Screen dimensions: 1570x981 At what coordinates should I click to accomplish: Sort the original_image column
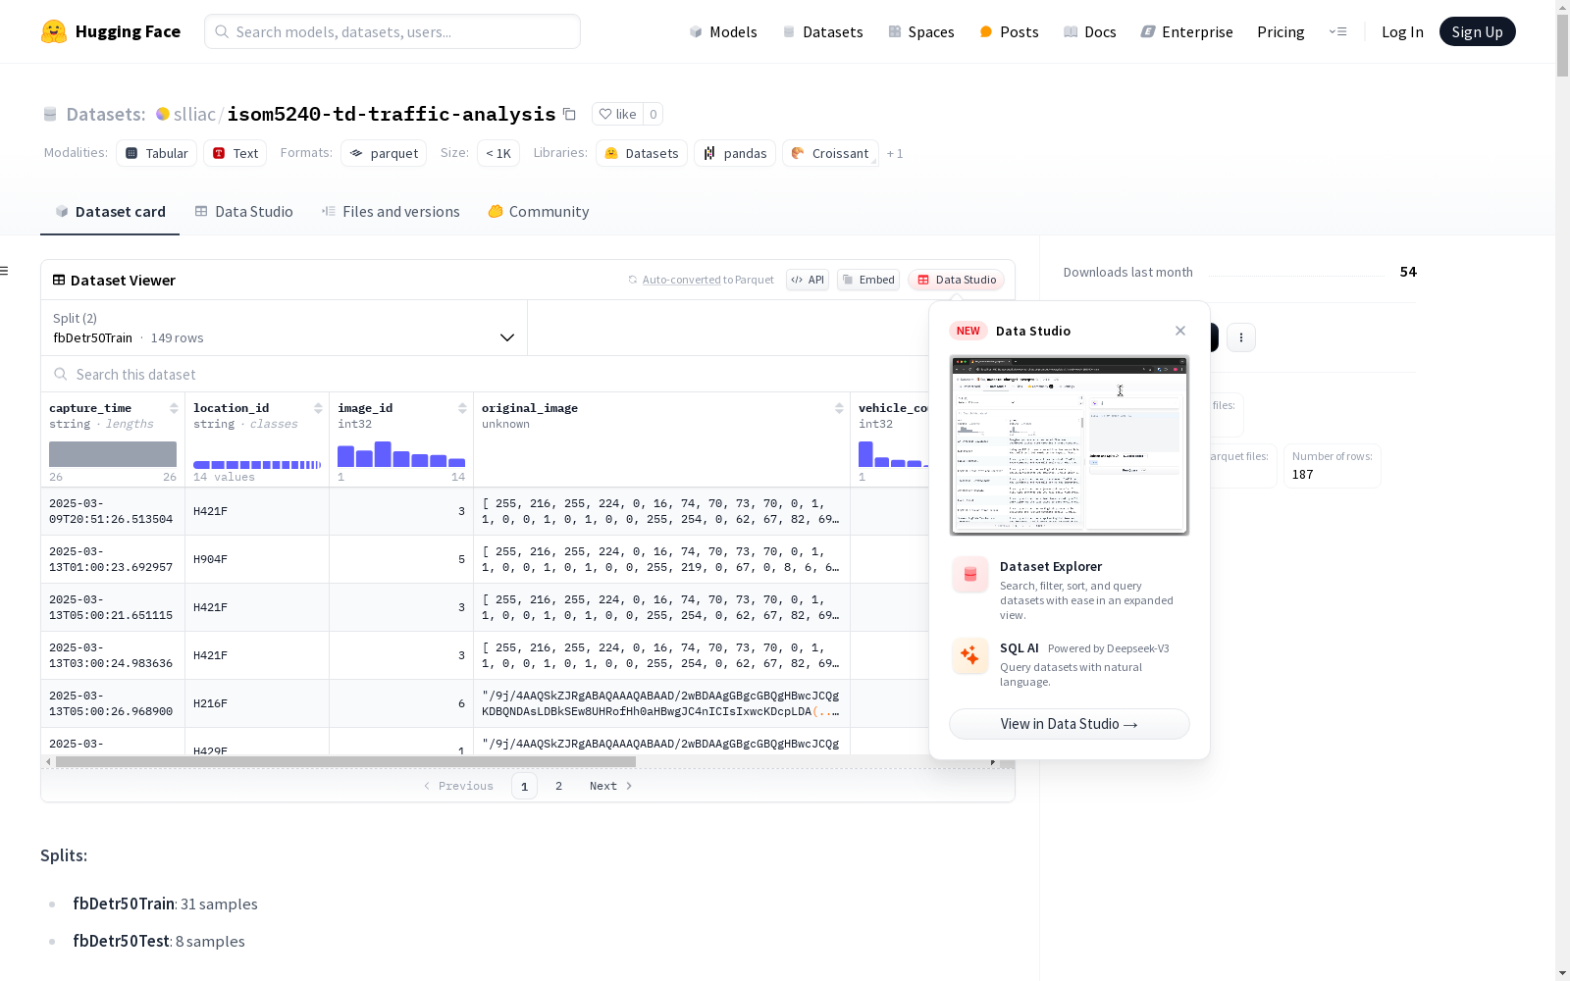(839, 408)
